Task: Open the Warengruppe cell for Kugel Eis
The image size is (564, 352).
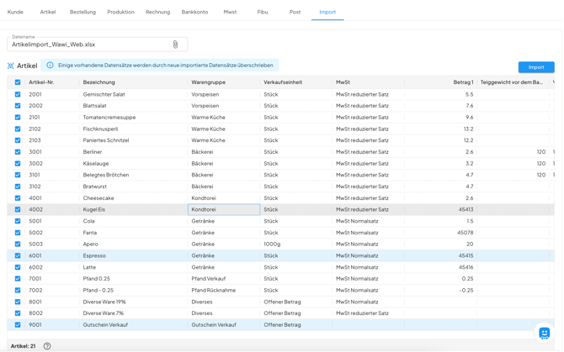Action: pos(223,210)
